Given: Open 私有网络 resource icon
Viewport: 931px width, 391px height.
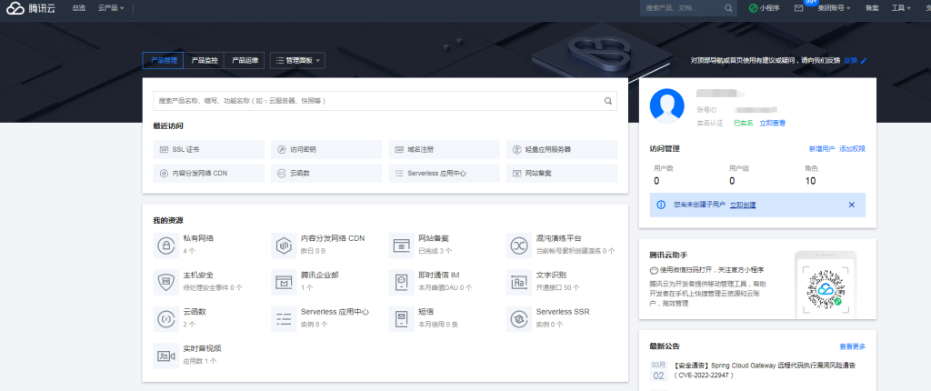Looking at the screenshot, I should click(166, 246).
